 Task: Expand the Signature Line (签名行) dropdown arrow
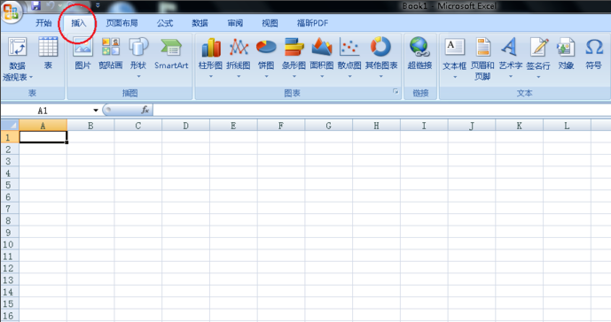(538, 77)
